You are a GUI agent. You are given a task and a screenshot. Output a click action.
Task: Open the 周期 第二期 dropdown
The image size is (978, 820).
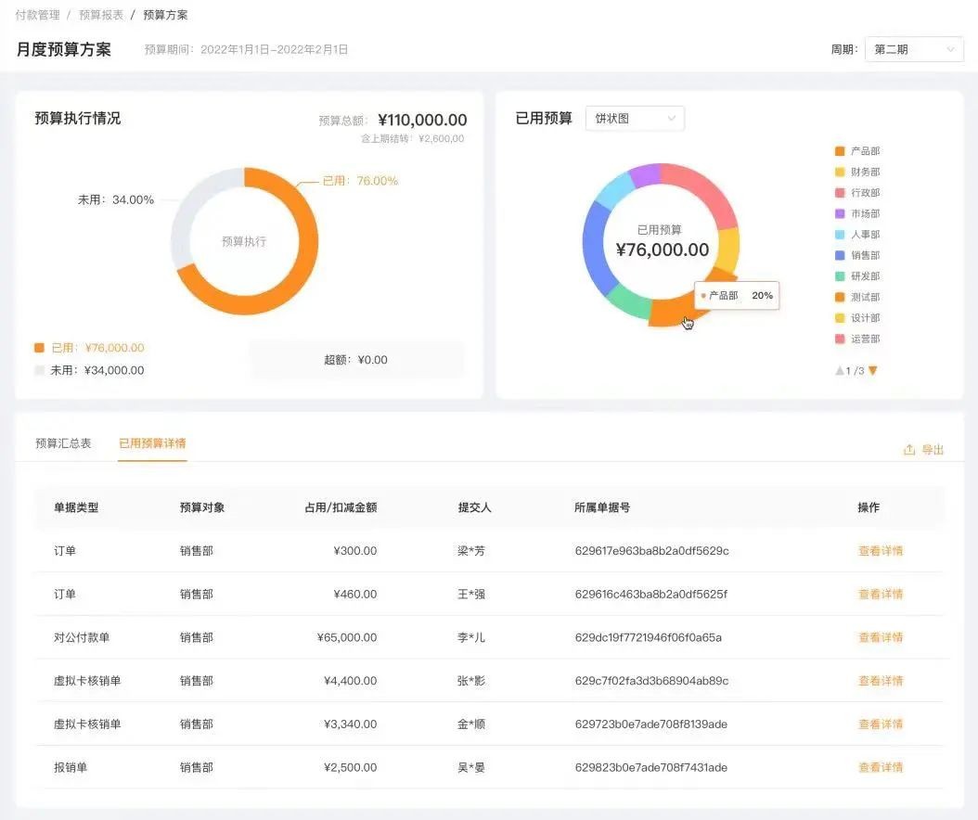point(913,49)
